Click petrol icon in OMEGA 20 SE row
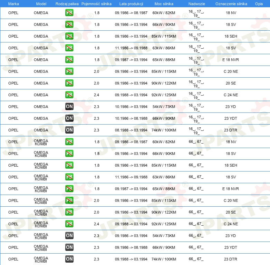 click(69, 83)
